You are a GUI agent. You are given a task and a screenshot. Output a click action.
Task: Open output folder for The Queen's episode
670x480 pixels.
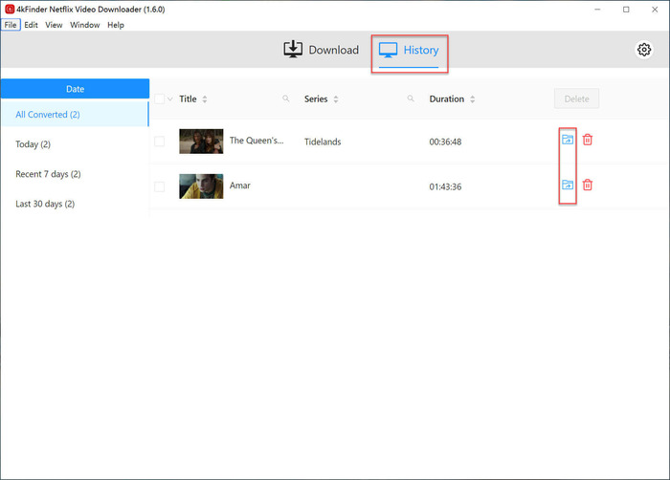pos(567,141)
